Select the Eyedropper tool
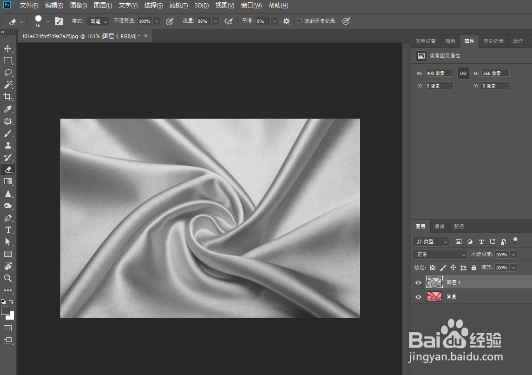The image size is (532, 375). click(8, 109)
